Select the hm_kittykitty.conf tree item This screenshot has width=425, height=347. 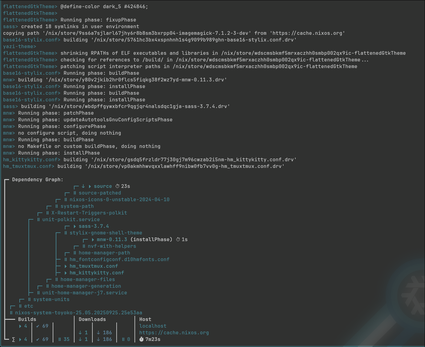tap(96, 273)
